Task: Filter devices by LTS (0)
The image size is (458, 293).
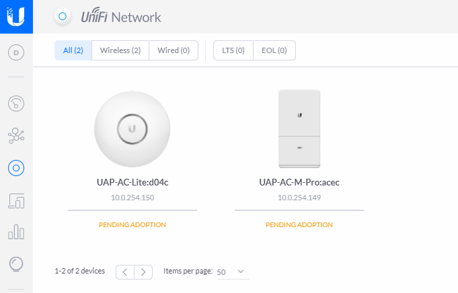Action: 233,50
